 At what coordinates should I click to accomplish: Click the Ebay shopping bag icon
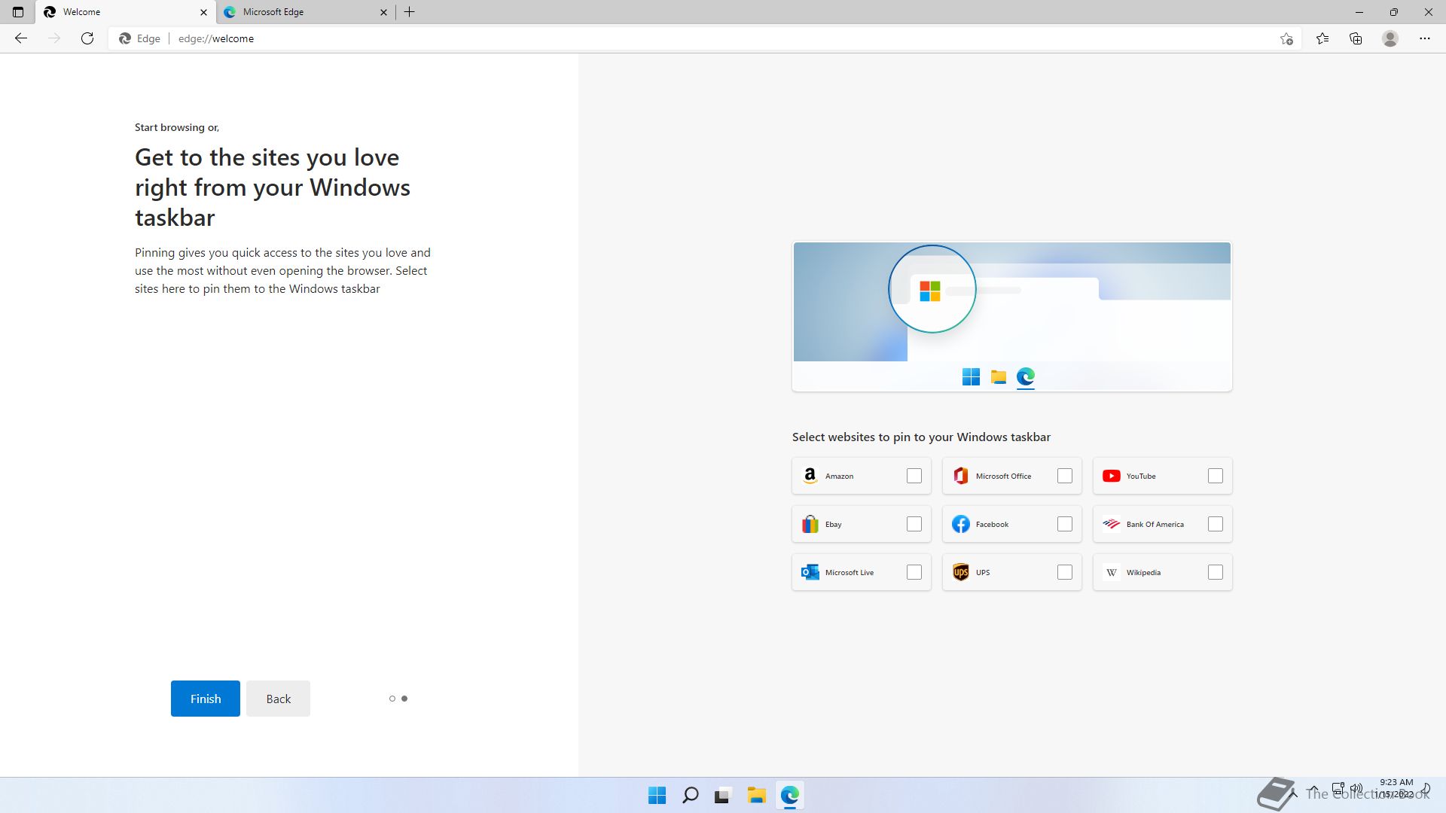point(810,524)
